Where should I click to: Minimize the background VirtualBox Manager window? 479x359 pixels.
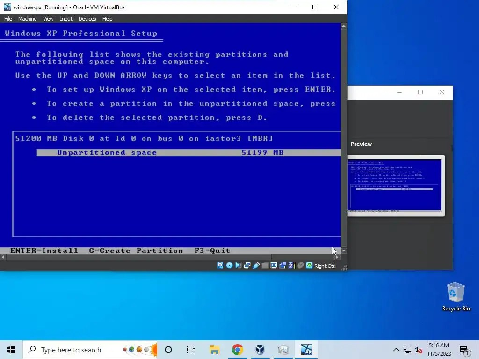click(399, 92)
